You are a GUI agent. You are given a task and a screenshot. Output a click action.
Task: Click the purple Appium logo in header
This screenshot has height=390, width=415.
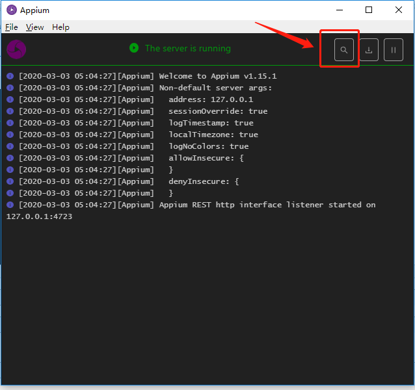coord(16,49)
